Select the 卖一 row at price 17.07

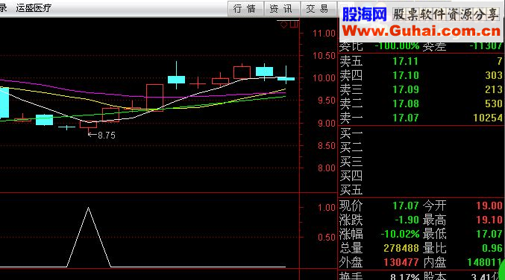420,118
